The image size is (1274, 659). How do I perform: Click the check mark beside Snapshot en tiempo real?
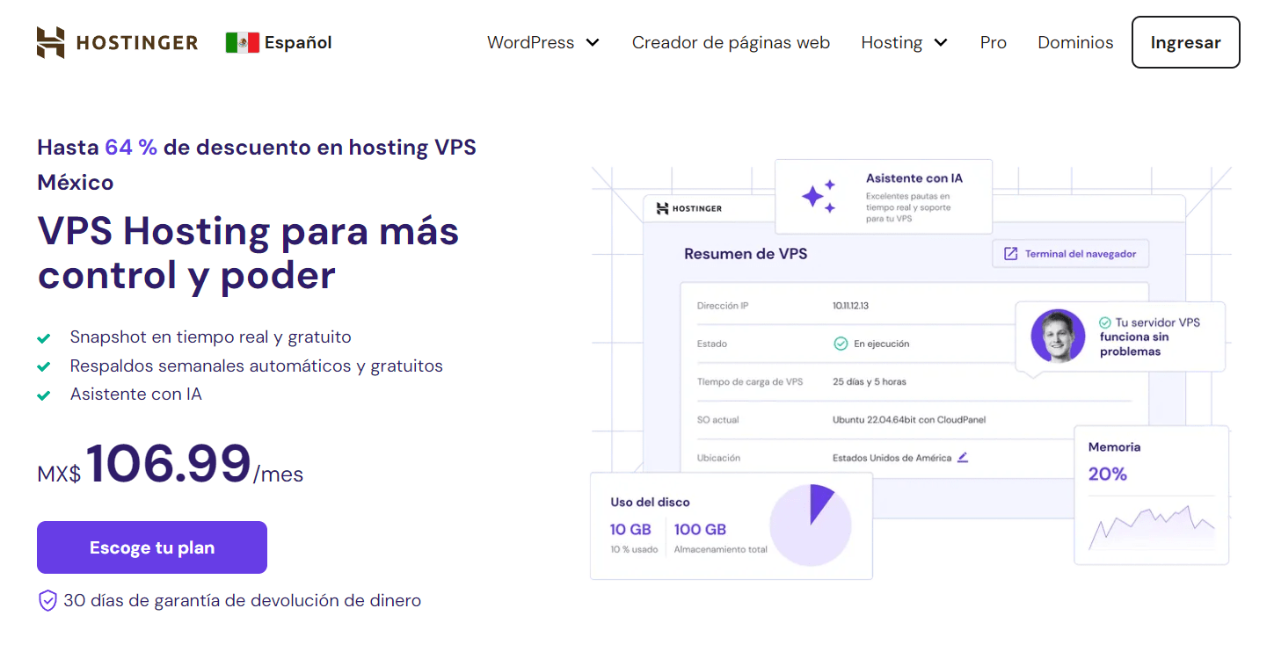(x=43, y=337)
